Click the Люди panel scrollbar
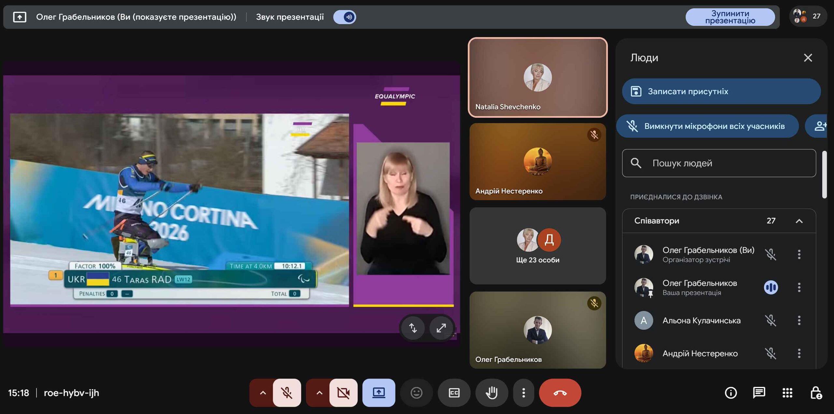 824,174
